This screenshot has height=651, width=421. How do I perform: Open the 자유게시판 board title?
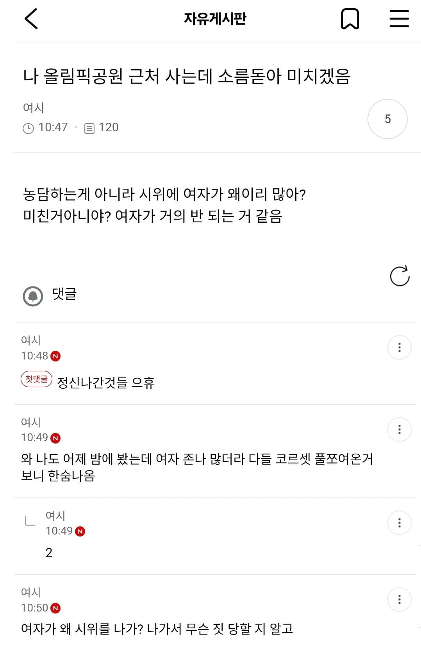(x=215, y=18)
